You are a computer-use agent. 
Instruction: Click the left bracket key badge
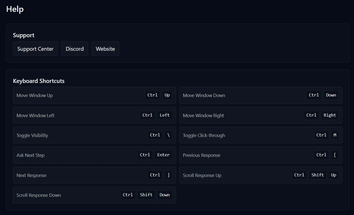tap(335, 155)
